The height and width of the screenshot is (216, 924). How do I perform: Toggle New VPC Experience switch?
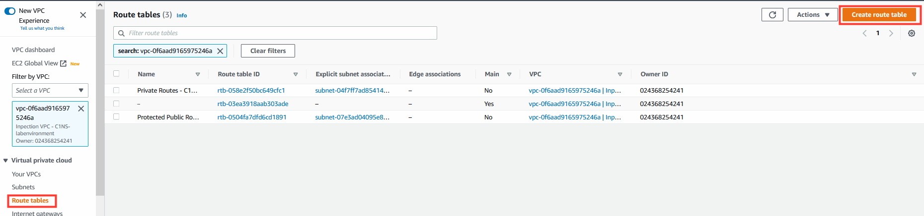[10, 11]
